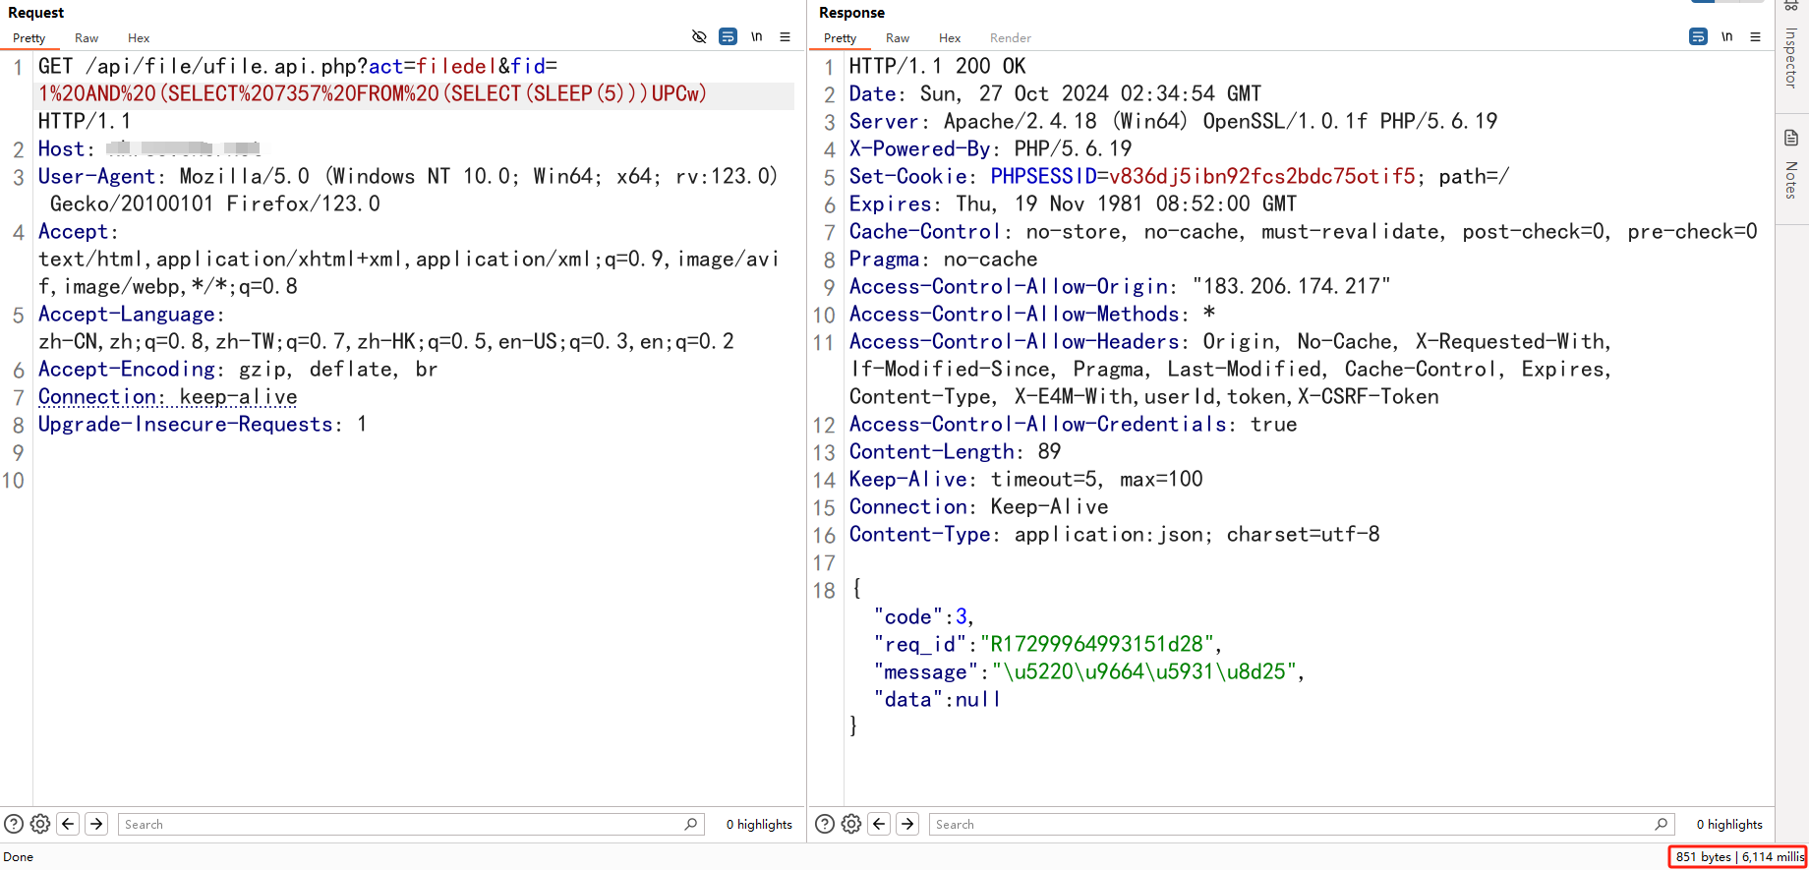1809x870 pixels.
Task: Toggle request pretty-print word wrap icon
Action: pyautogui.click(x=728, y=37)
